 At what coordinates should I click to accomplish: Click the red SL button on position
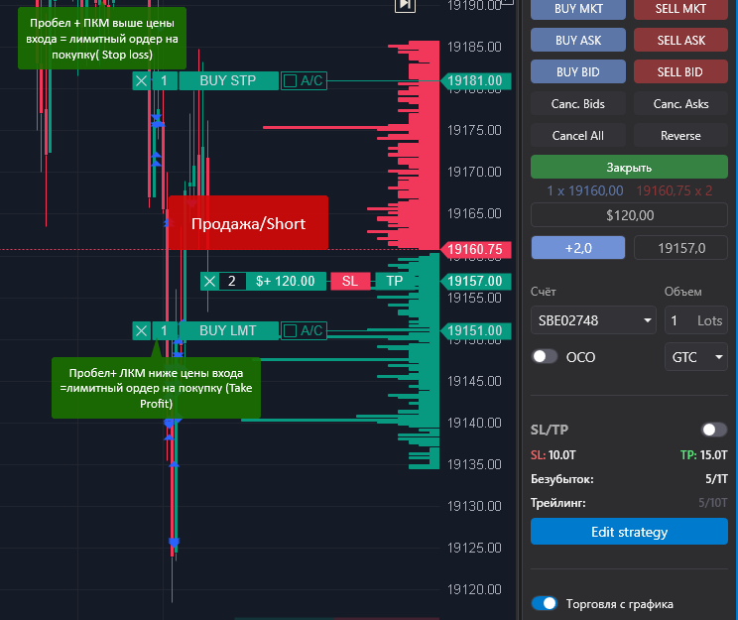pyautogui.click(x=350, y=281)
